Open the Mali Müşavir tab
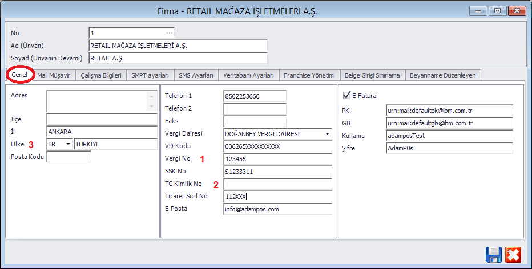Screen dimensions: 532x269 [54, 75]
